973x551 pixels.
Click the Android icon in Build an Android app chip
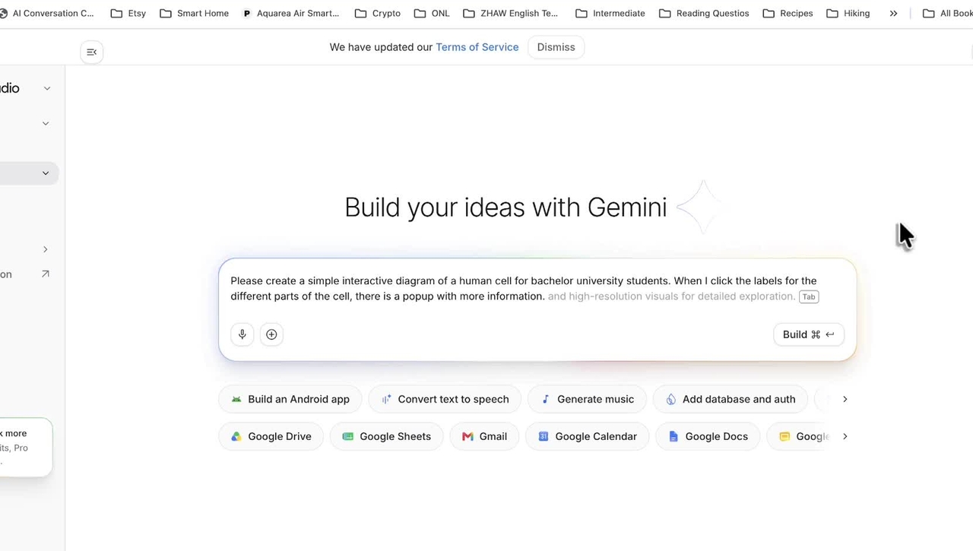coord(236,399)
